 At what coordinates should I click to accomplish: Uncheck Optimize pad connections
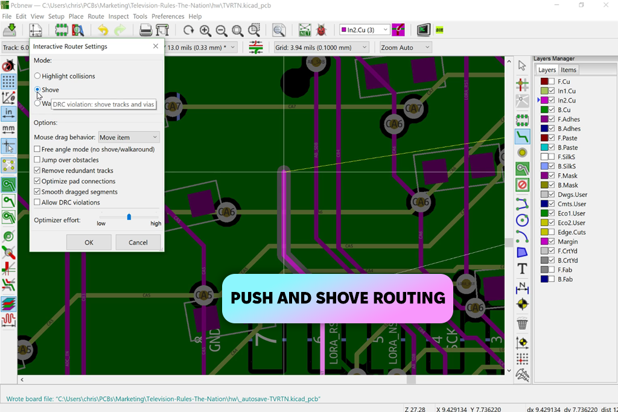tap(37, 181)
